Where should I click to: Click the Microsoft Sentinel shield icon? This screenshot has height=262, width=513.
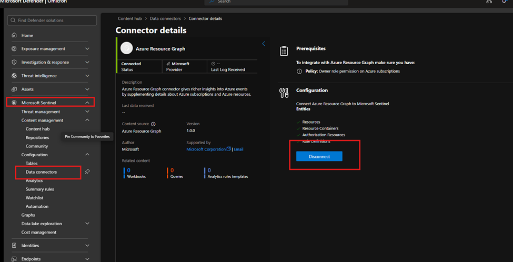(14, 103)
